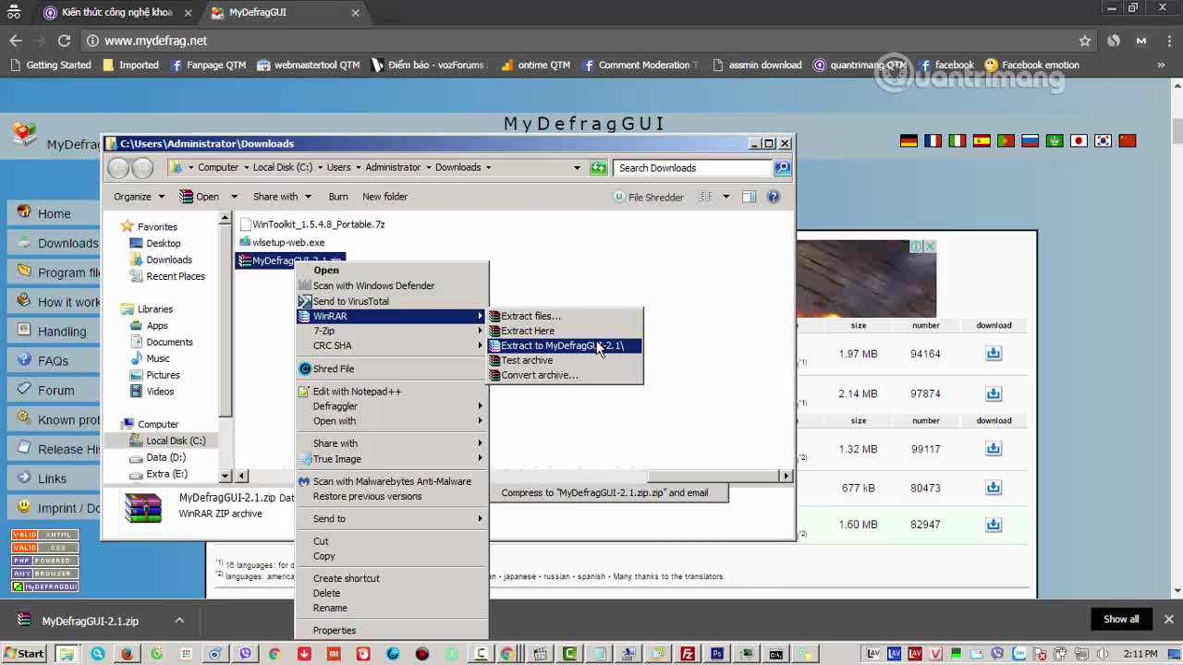The image size is (1183, 665).
Task: Click the Burn toolbar button
Action: (x=338, y=197)
